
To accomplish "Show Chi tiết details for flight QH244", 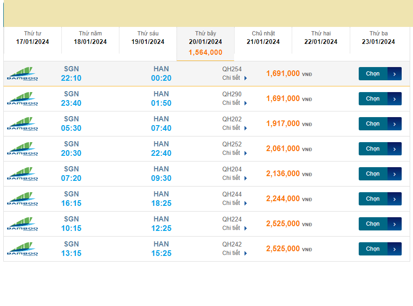I will click(235, 203).
